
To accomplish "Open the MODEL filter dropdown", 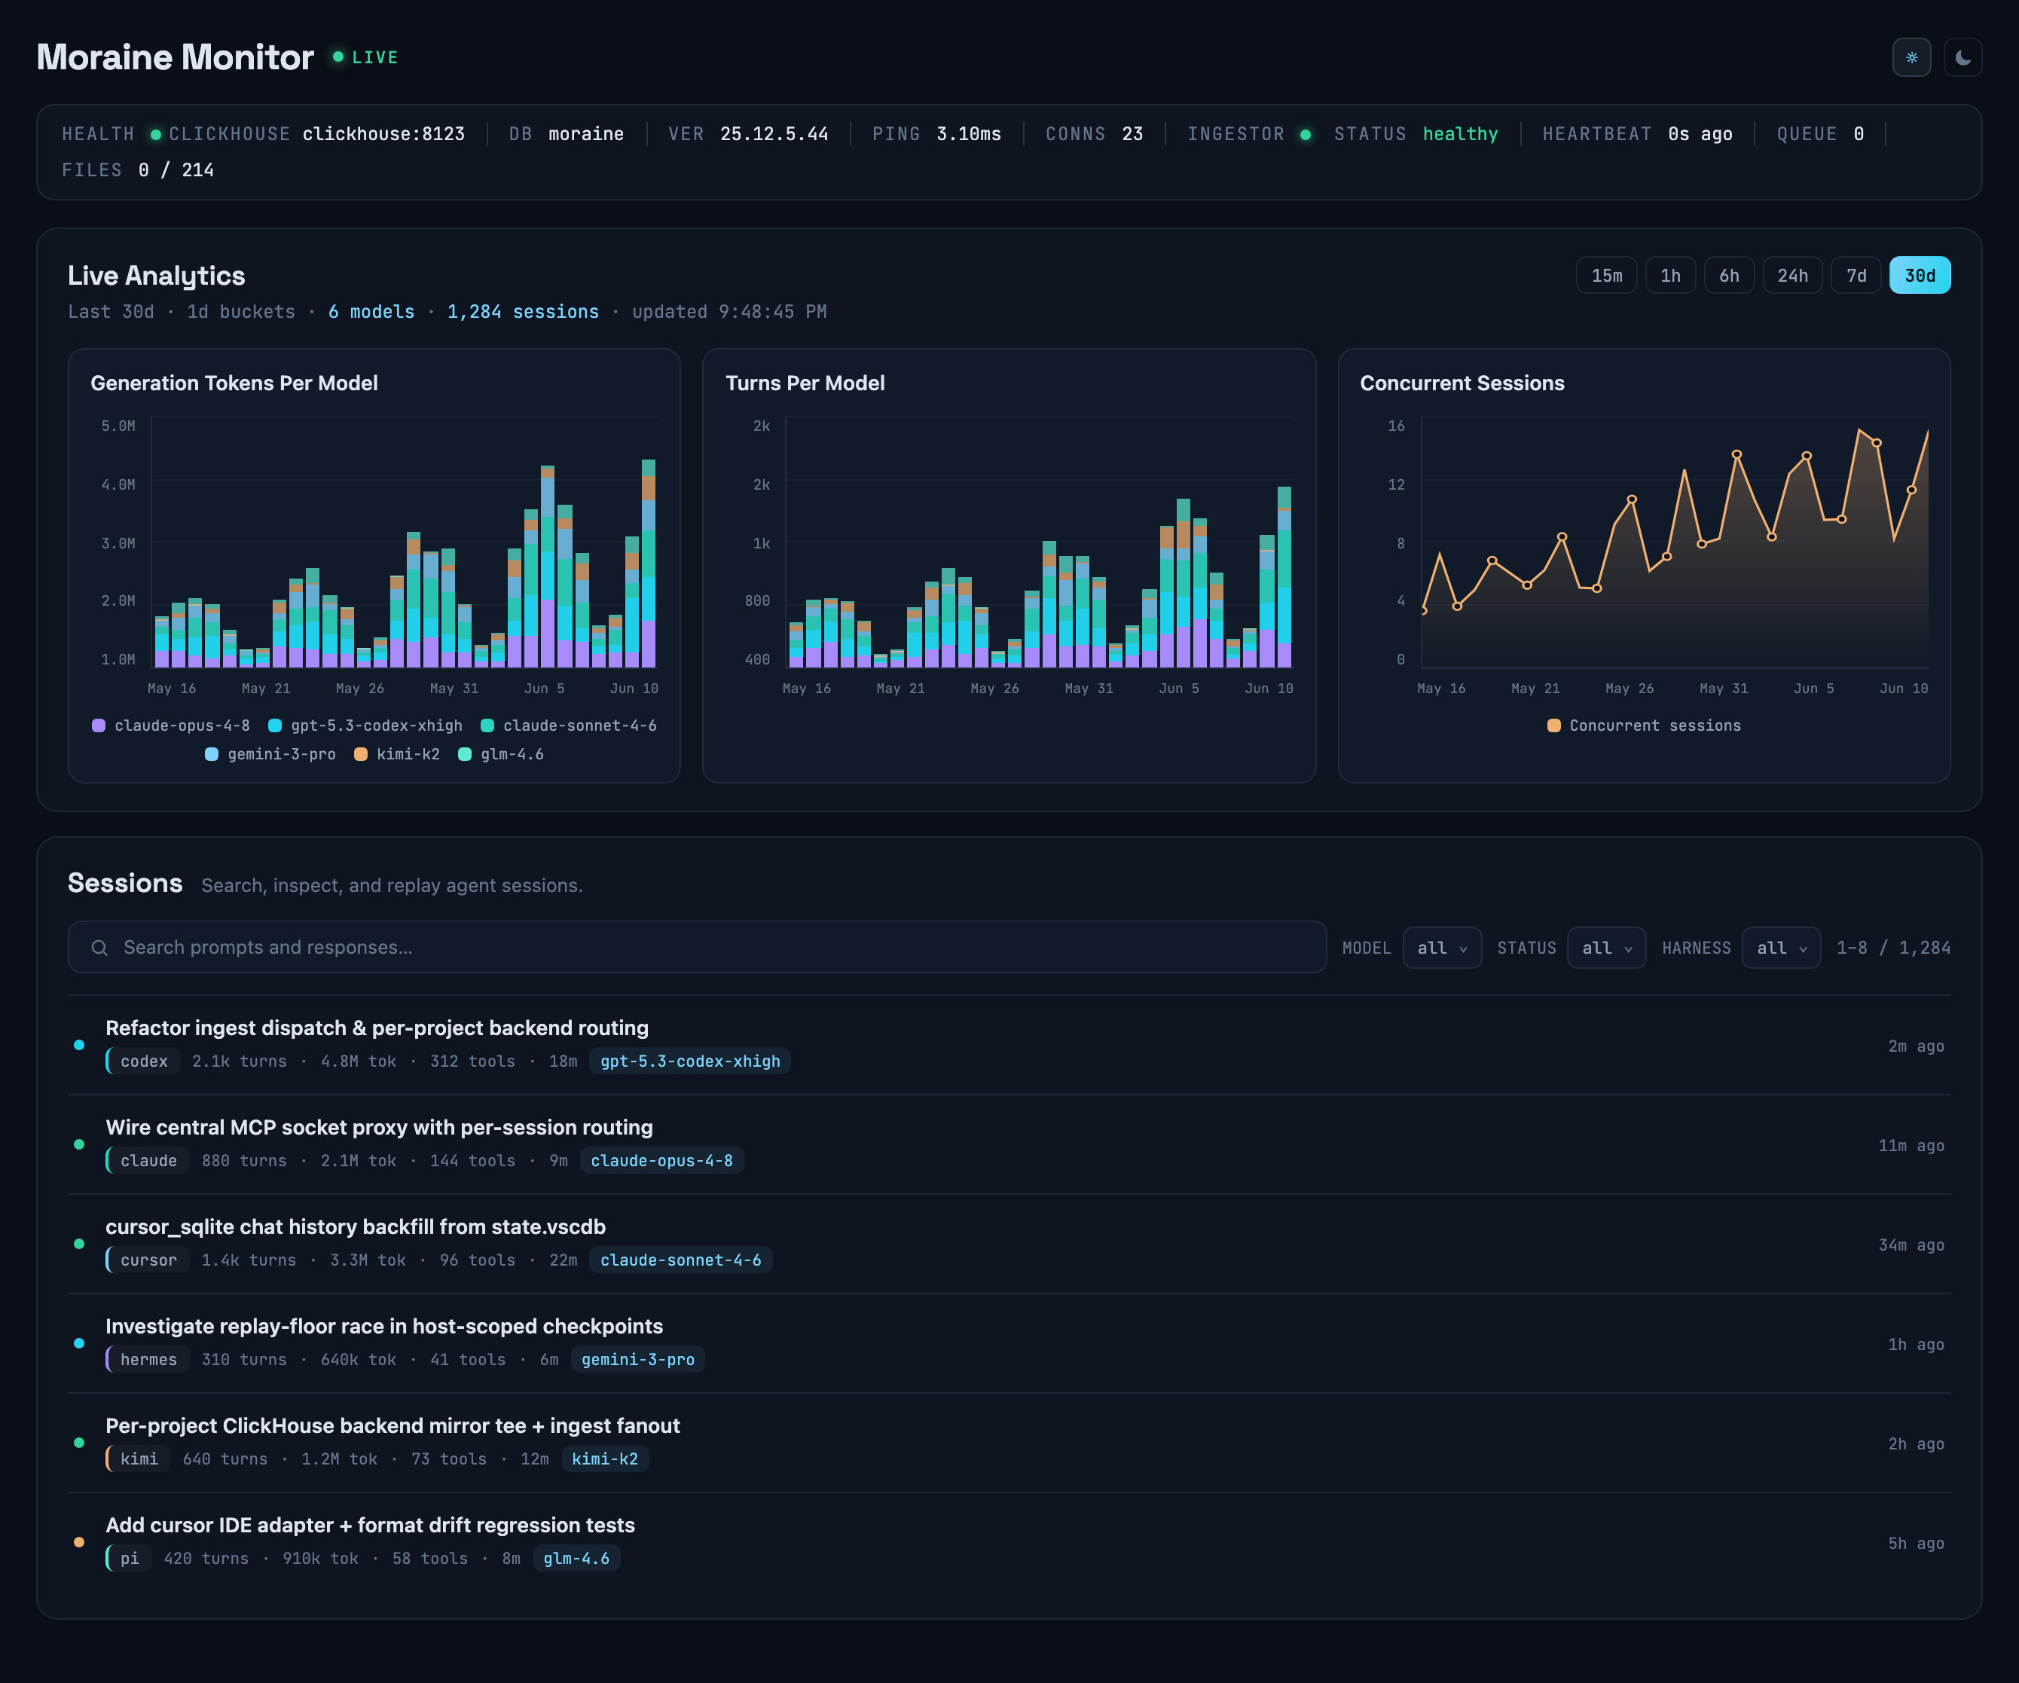I will click(1442, 948).
